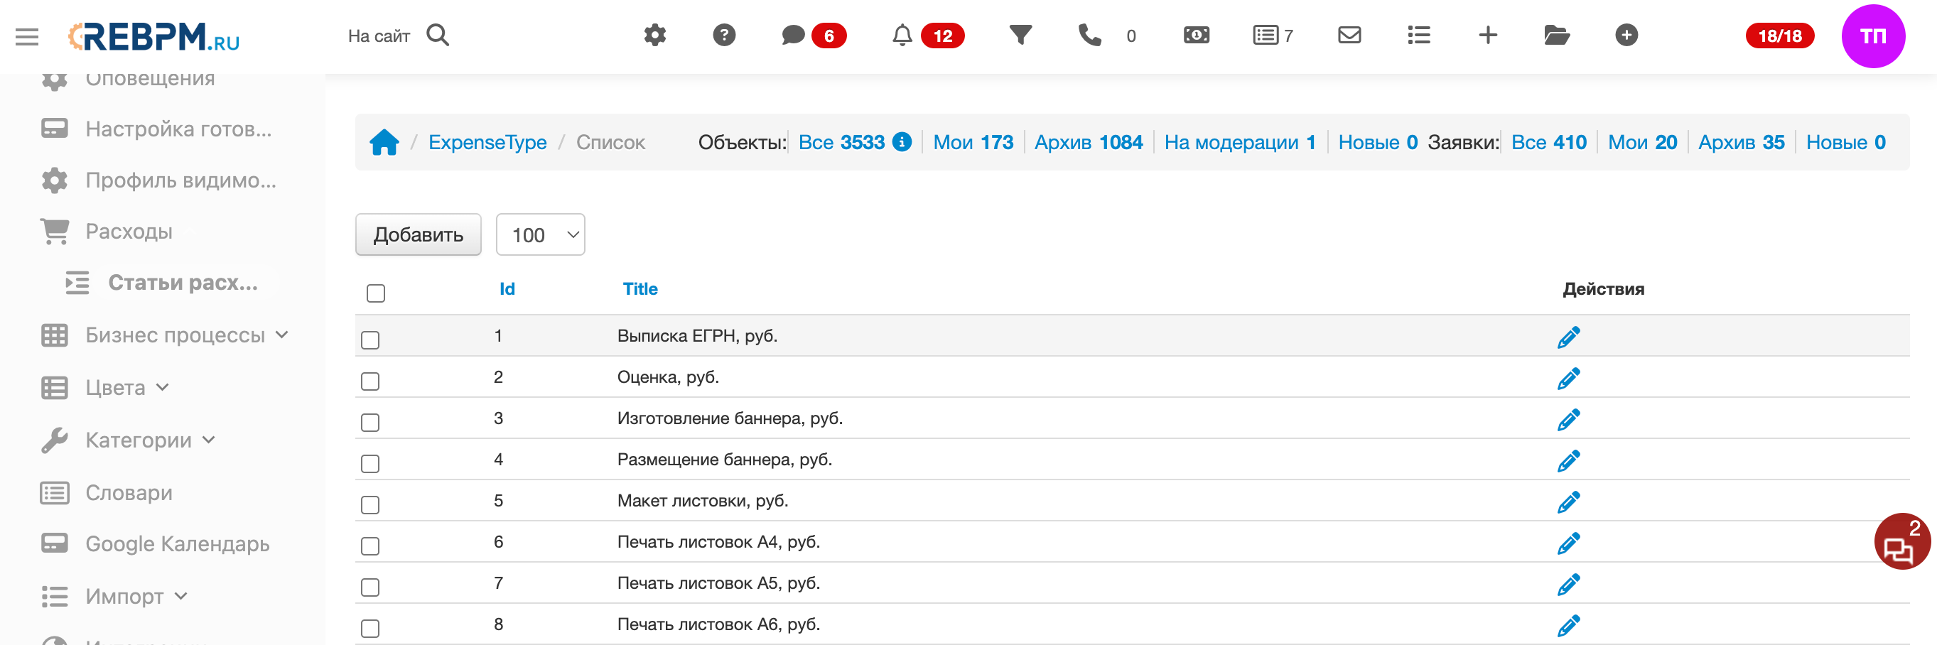Open the mail envelope icon
The image size is (1937, 645).
[1350, 36]
